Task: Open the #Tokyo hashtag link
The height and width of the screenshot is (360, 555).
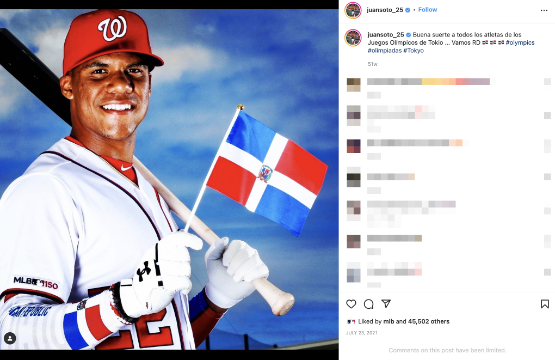Action: coord(414,50)
